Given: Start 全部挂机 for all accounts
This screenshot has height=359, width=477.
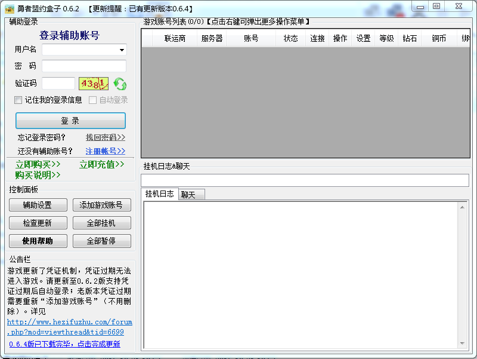Looking at the screenshot, I should pos(103,222).
